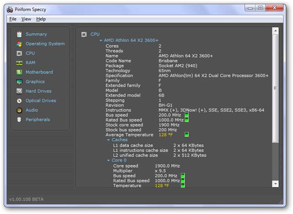The height and width of the screenshot is (214, 293).
Task: Open the Optical Drives disc icon
Action: tap(19, 101)
